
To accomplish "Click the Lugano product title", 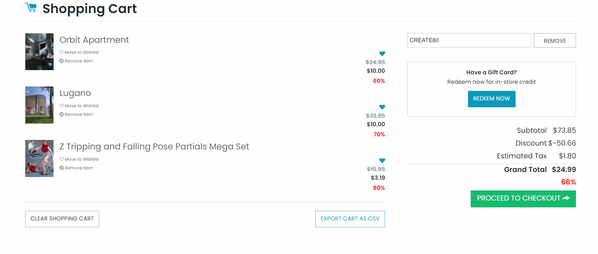I will click(75, 93).
